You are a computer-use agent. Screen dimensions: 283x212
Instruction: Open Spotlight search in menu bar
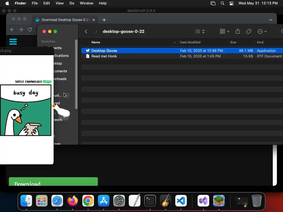pos(222,3)
